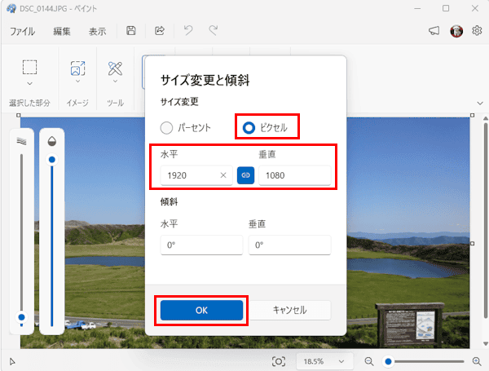
Task: Click the Share icon in toolbar
Action: [x=160, y=31]
